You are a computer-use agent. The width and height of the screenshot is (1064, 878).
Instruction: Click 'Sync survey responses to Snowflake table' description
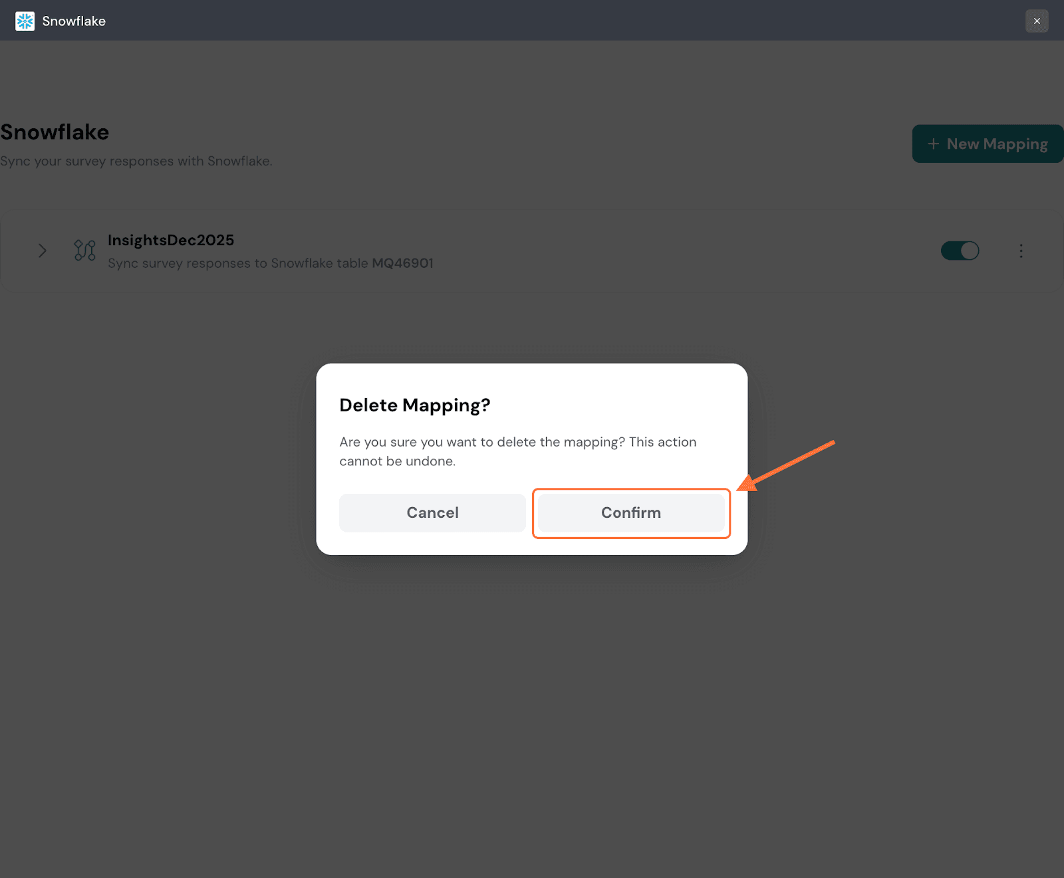pos(238,263)
